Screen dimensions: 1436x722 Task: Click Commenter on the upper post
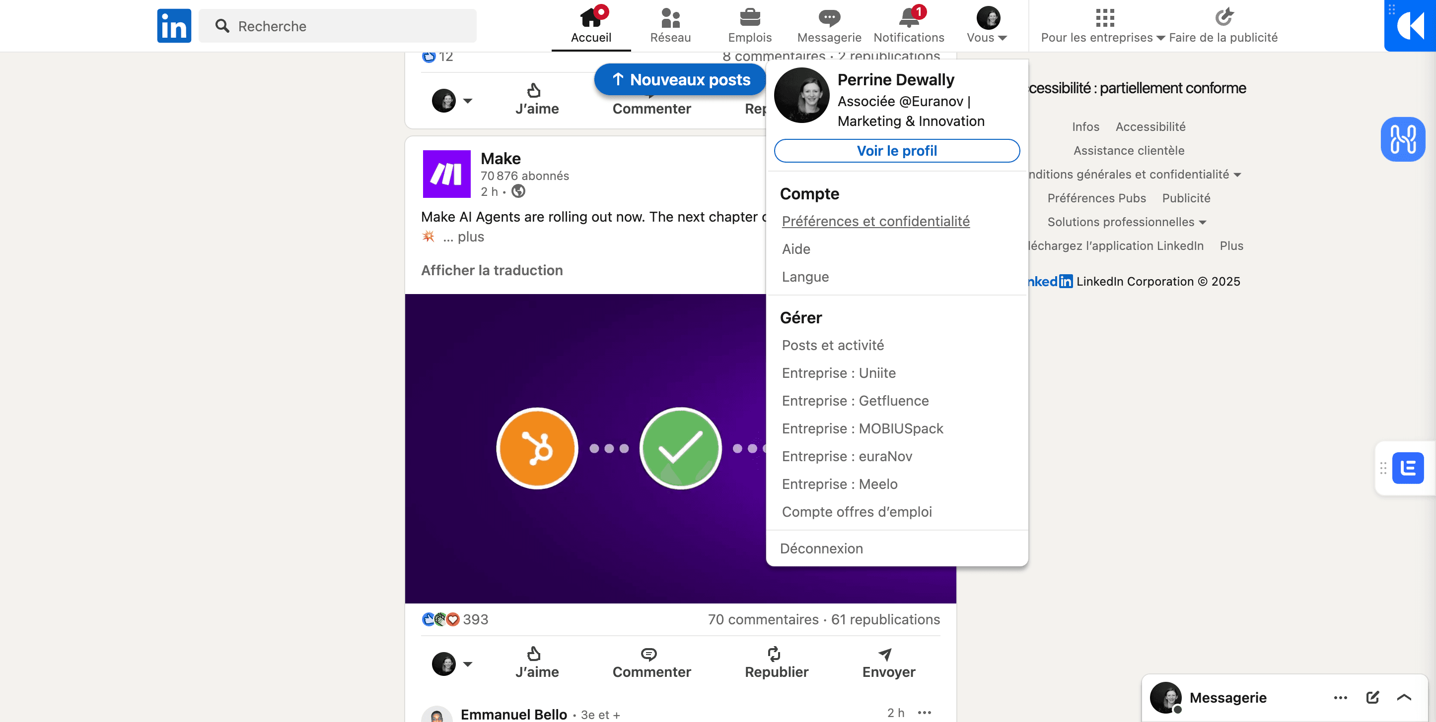click(x=651, y=108)
